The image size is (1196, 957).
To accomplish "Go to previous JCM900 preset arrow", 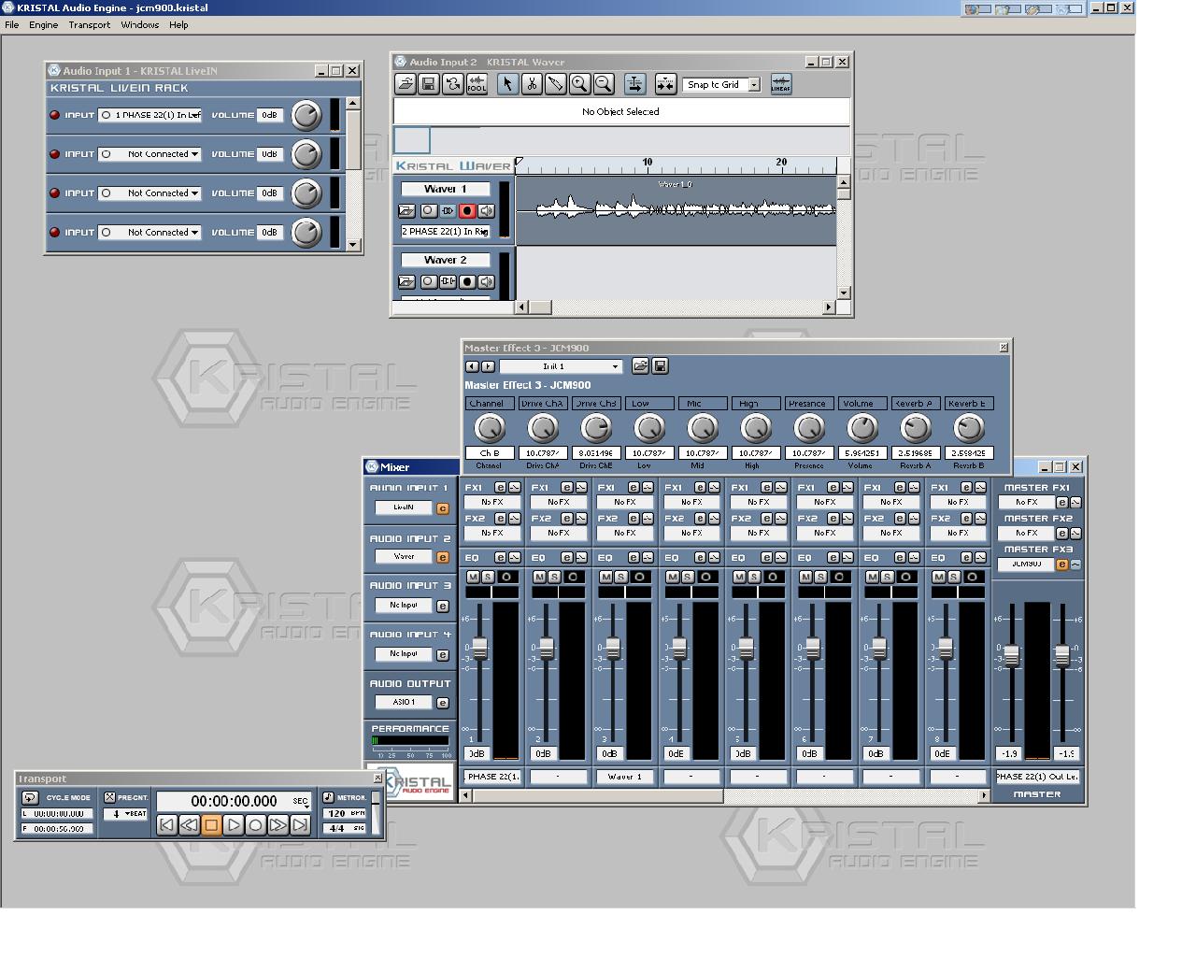I will point(472,366).
